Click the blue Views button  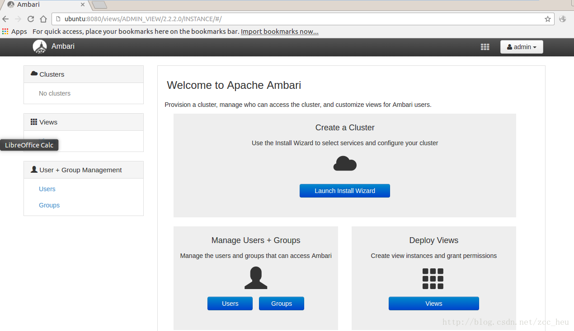click(x=434, y=303)
